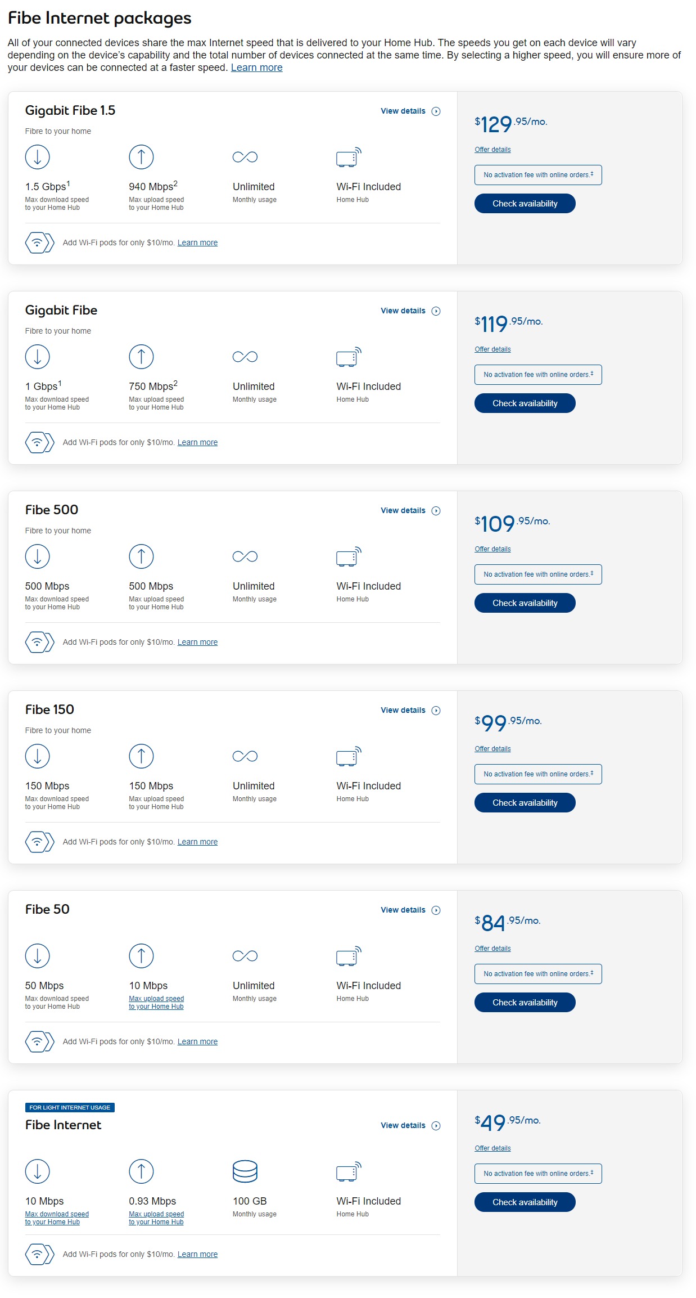Click the infinity unlimited icon in Fibe 500
Viewport: 696px width, 1298px height.
[x=245, y=556]
